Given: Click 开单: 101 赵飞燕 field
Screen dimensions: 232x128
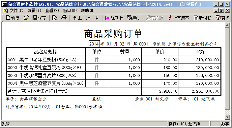Looking at the screenshot, I should click(196, 99).
